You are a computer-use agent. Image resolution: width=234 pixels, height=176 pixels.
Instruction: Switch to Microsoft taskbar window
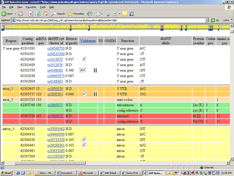(x=88, y=173)
